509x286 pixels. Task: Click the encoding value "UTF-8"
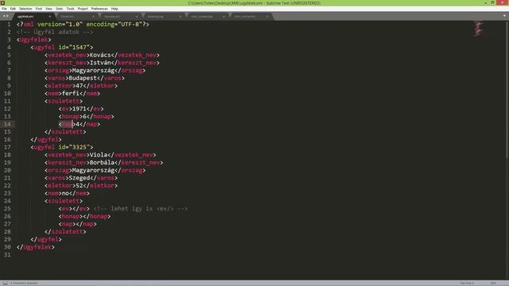point(130,25)
